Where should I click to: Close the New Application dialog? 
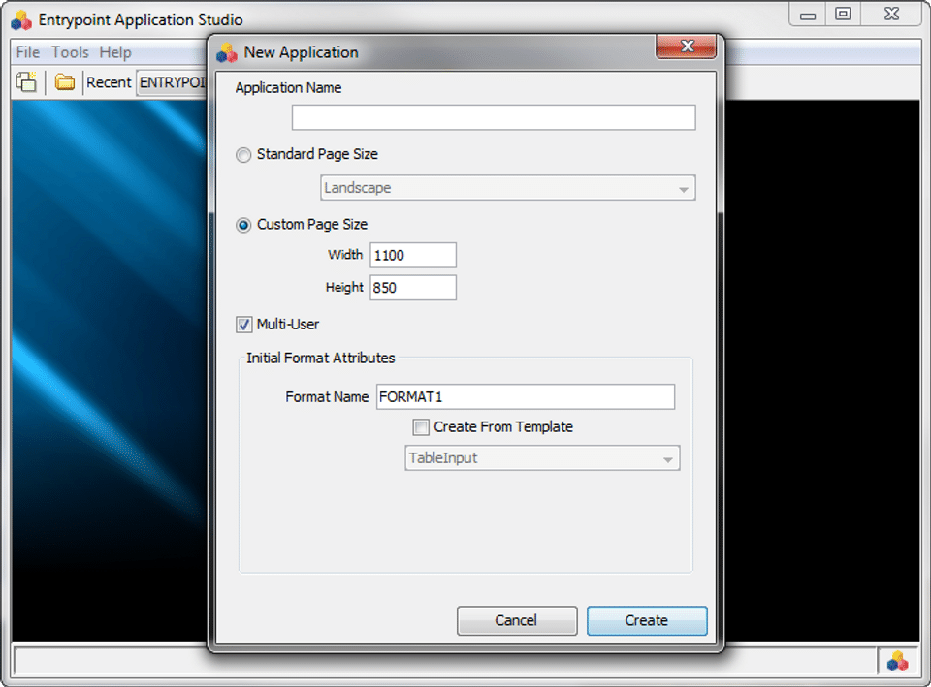point(687,47)
